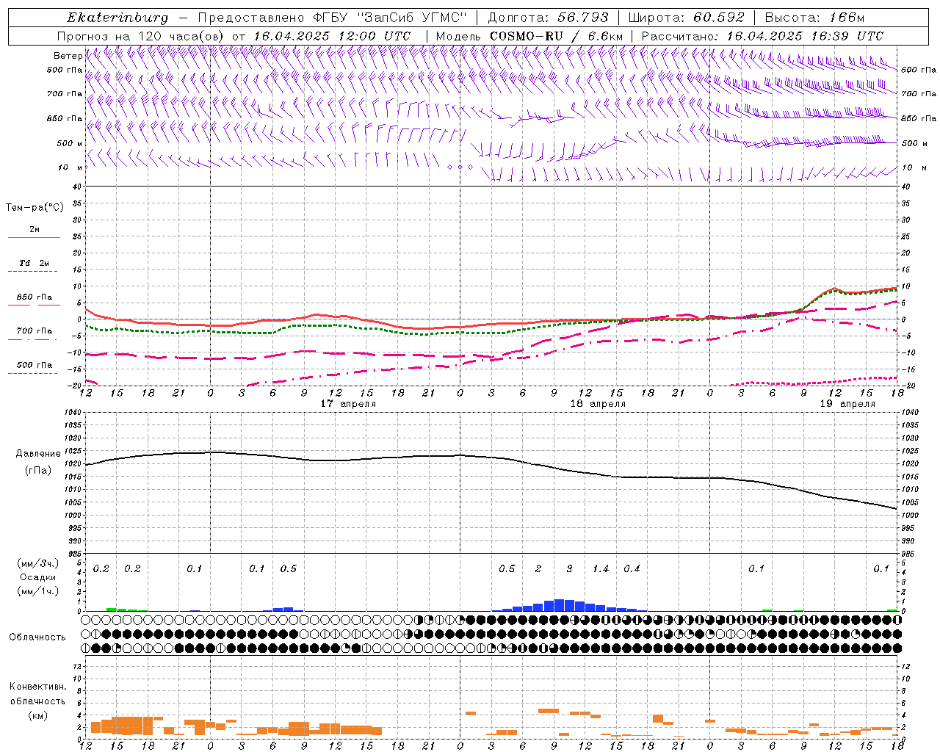Select the "Долгота: 56.793" header value
Screen dimensions: 940x752
click(x=548, y=18)
